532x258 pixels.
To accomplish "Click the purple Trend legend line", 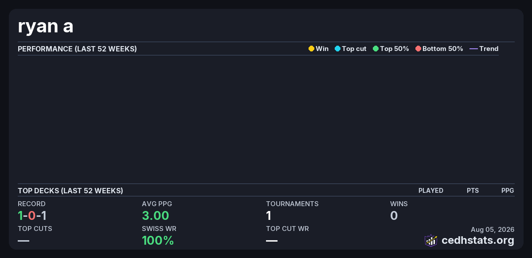I will (x=473, y=49).
